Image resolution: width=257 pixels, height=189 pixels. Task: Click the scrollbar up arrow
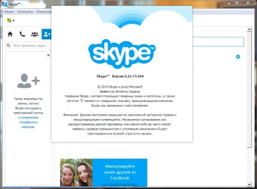[x=249, y=29]
